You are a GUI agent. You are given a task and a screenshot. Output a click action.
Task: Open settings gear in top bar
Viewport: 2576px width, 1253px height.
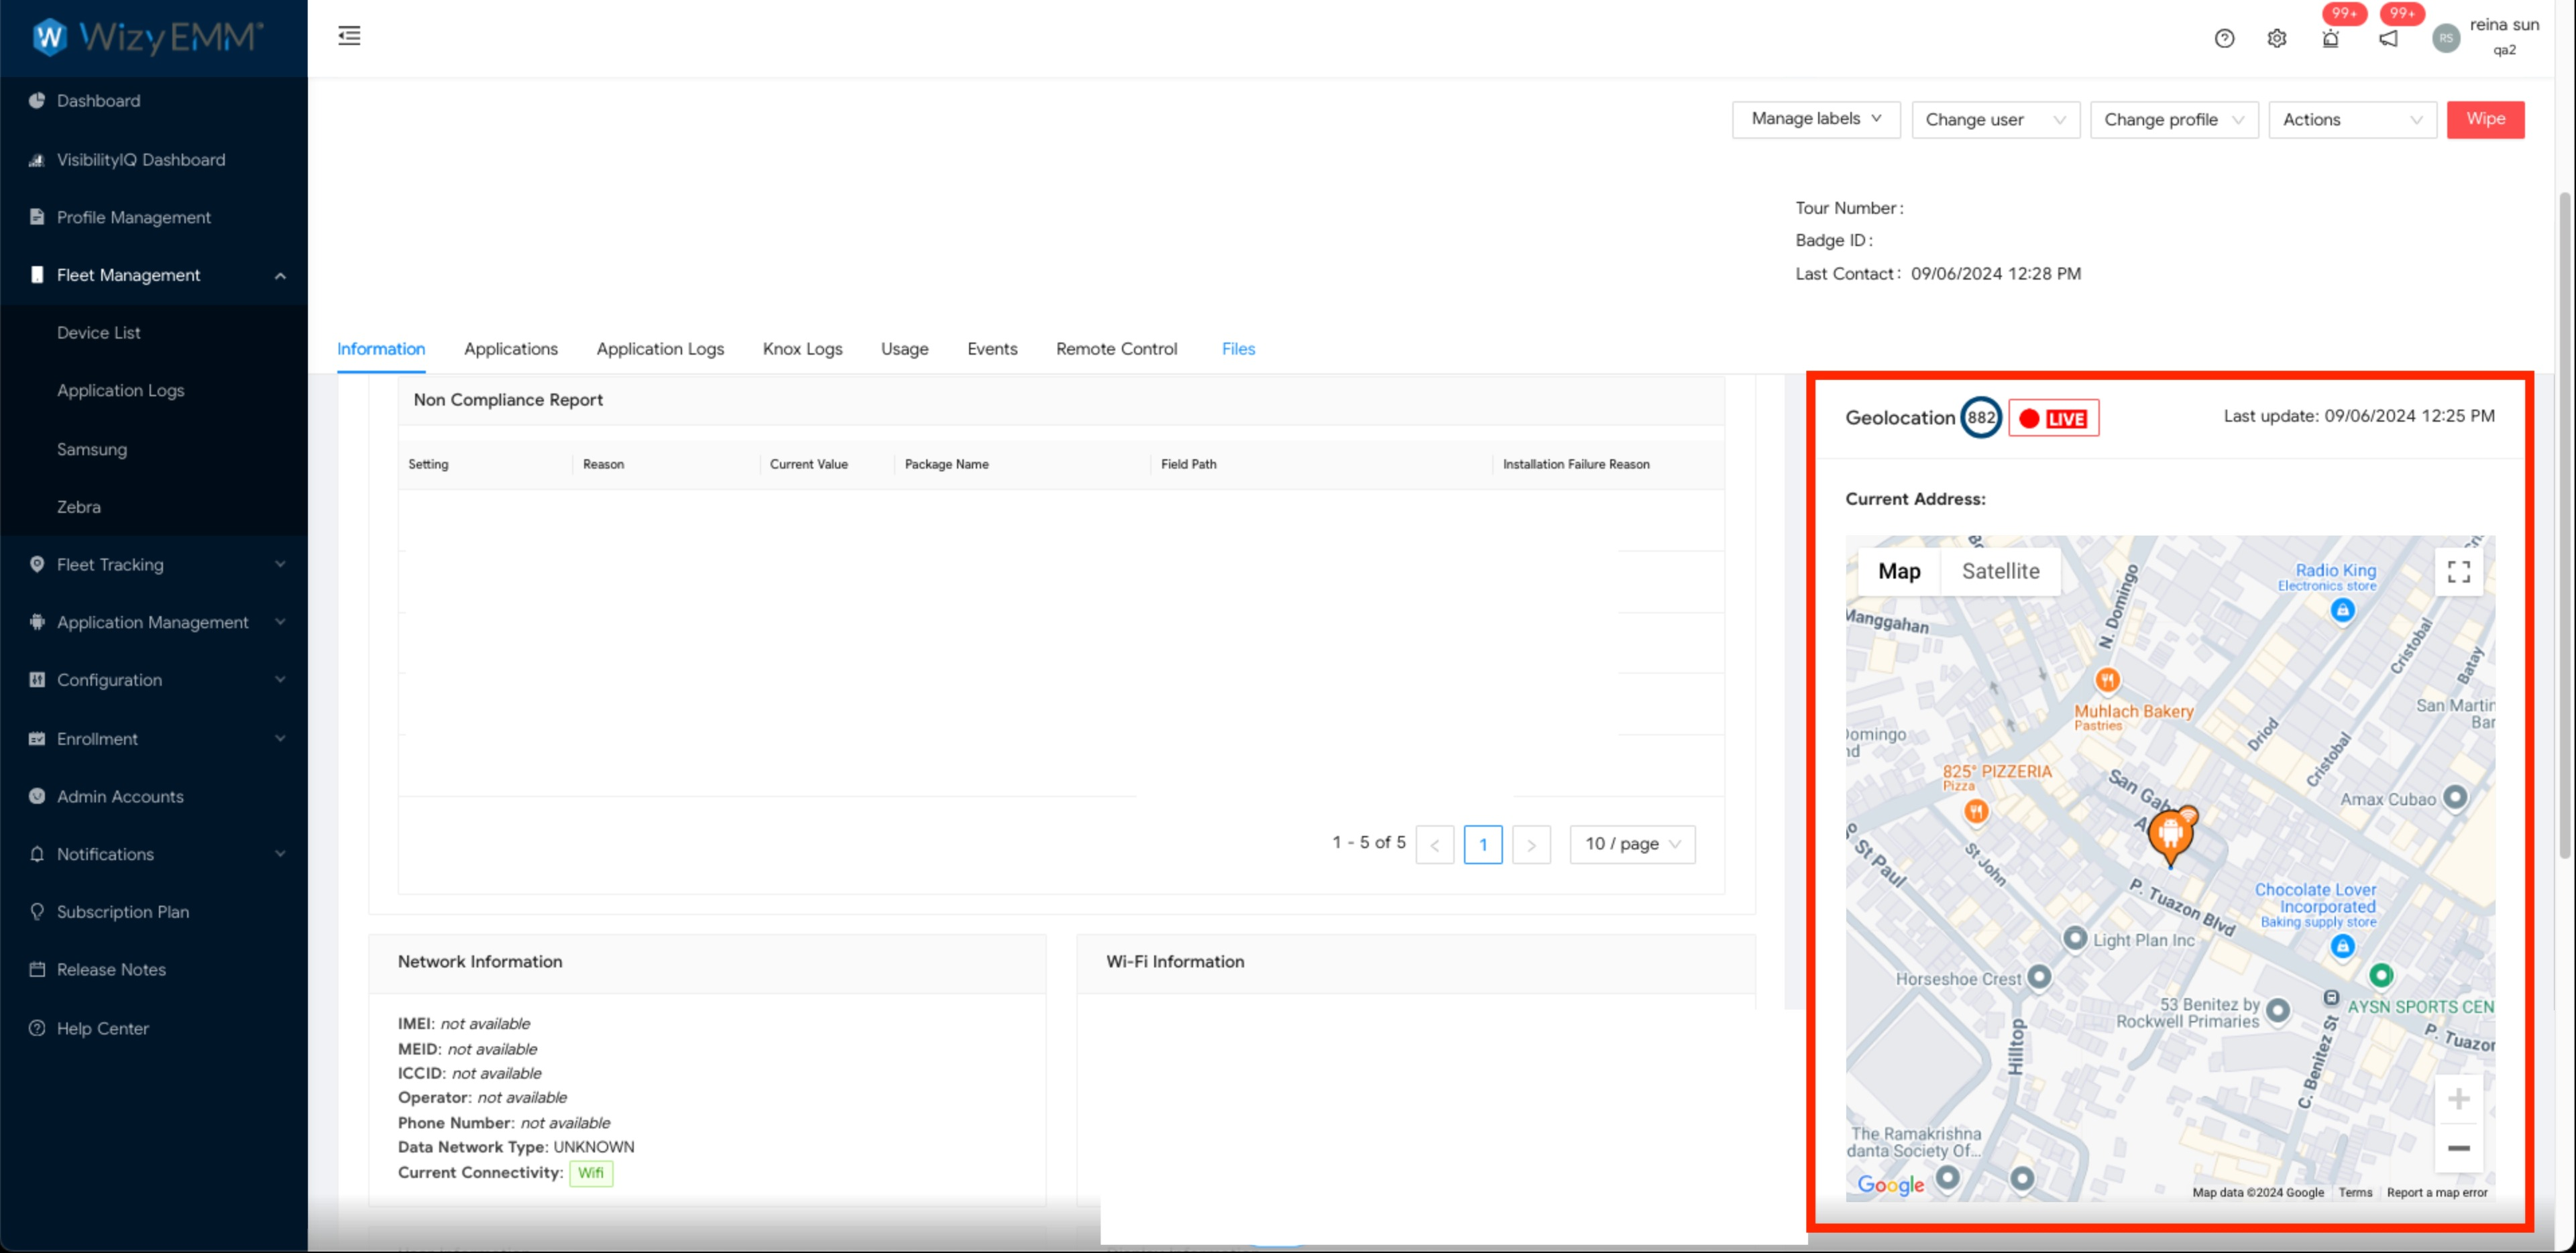coord(2276,39)
